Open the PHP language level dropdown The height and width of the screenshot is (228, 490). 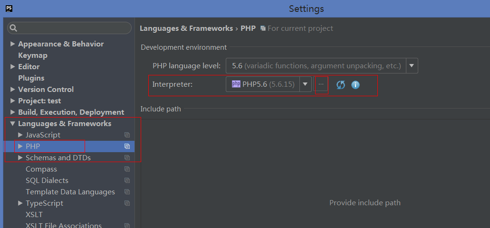[412, 66]
